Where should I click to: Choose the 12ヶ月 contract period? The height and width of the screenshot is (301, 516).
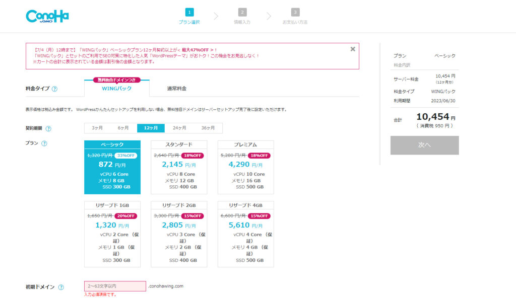click(151, 128)
